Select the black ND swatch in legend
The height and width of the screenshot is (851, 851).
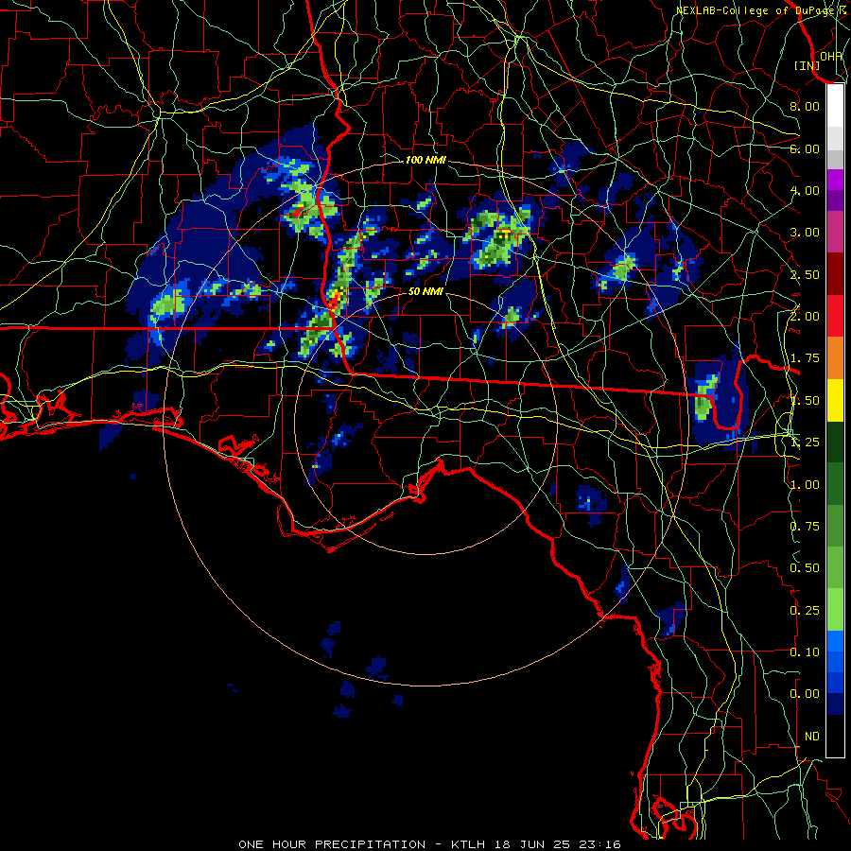pos(835,736)
